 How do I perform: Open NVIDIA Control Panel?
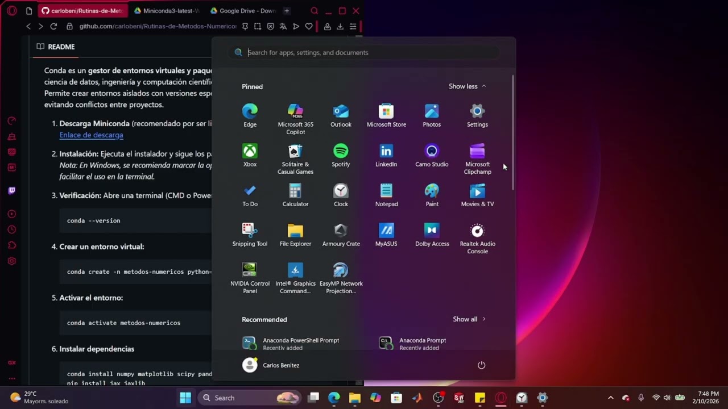(x=250, y=278)
